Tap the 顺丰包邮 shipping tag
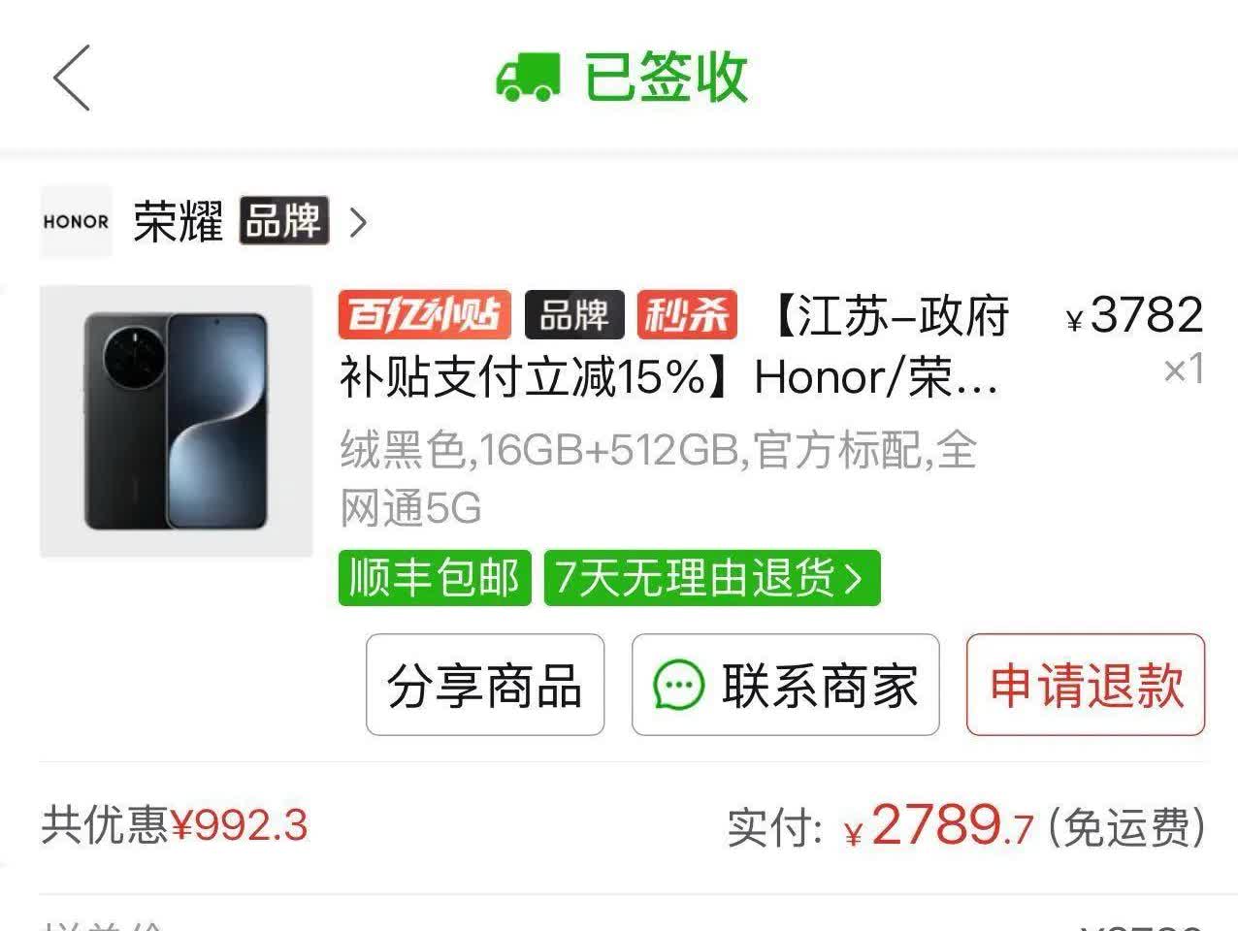The image size is (1238, 931). pyautogui.click(x=435, y=578)
